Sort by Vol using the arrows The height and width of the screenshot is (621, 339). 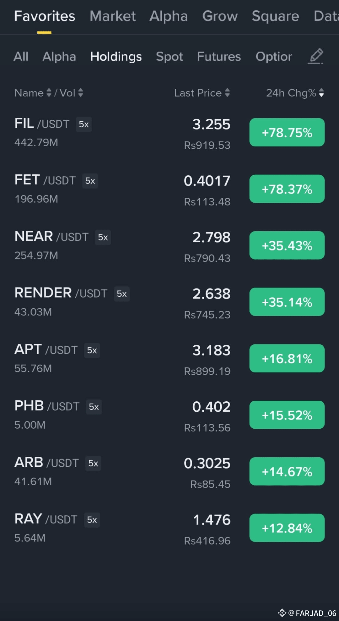[81, 93]
